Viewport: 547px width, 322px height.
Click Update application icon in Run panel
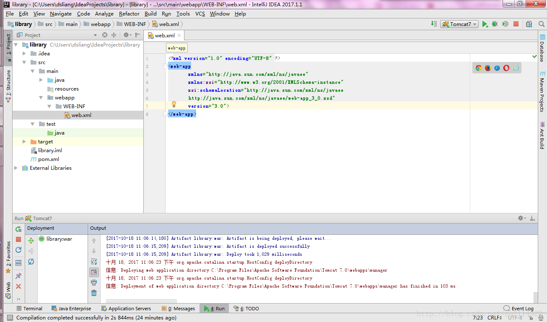click(x=18, y=250)
